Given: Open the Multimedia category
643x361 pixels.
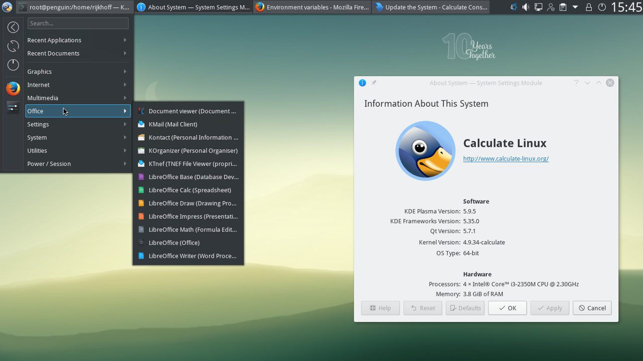Looking at the screenshot, I should pyautogui.click(x=78, y=98).
